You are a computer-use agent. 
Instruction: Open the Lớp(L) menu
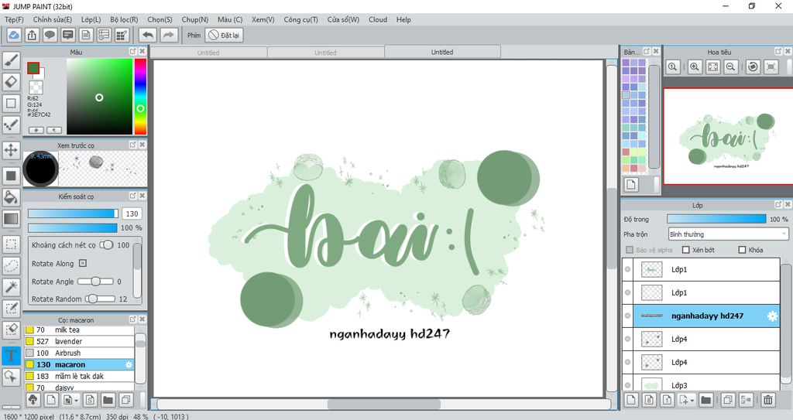point(91,19)
